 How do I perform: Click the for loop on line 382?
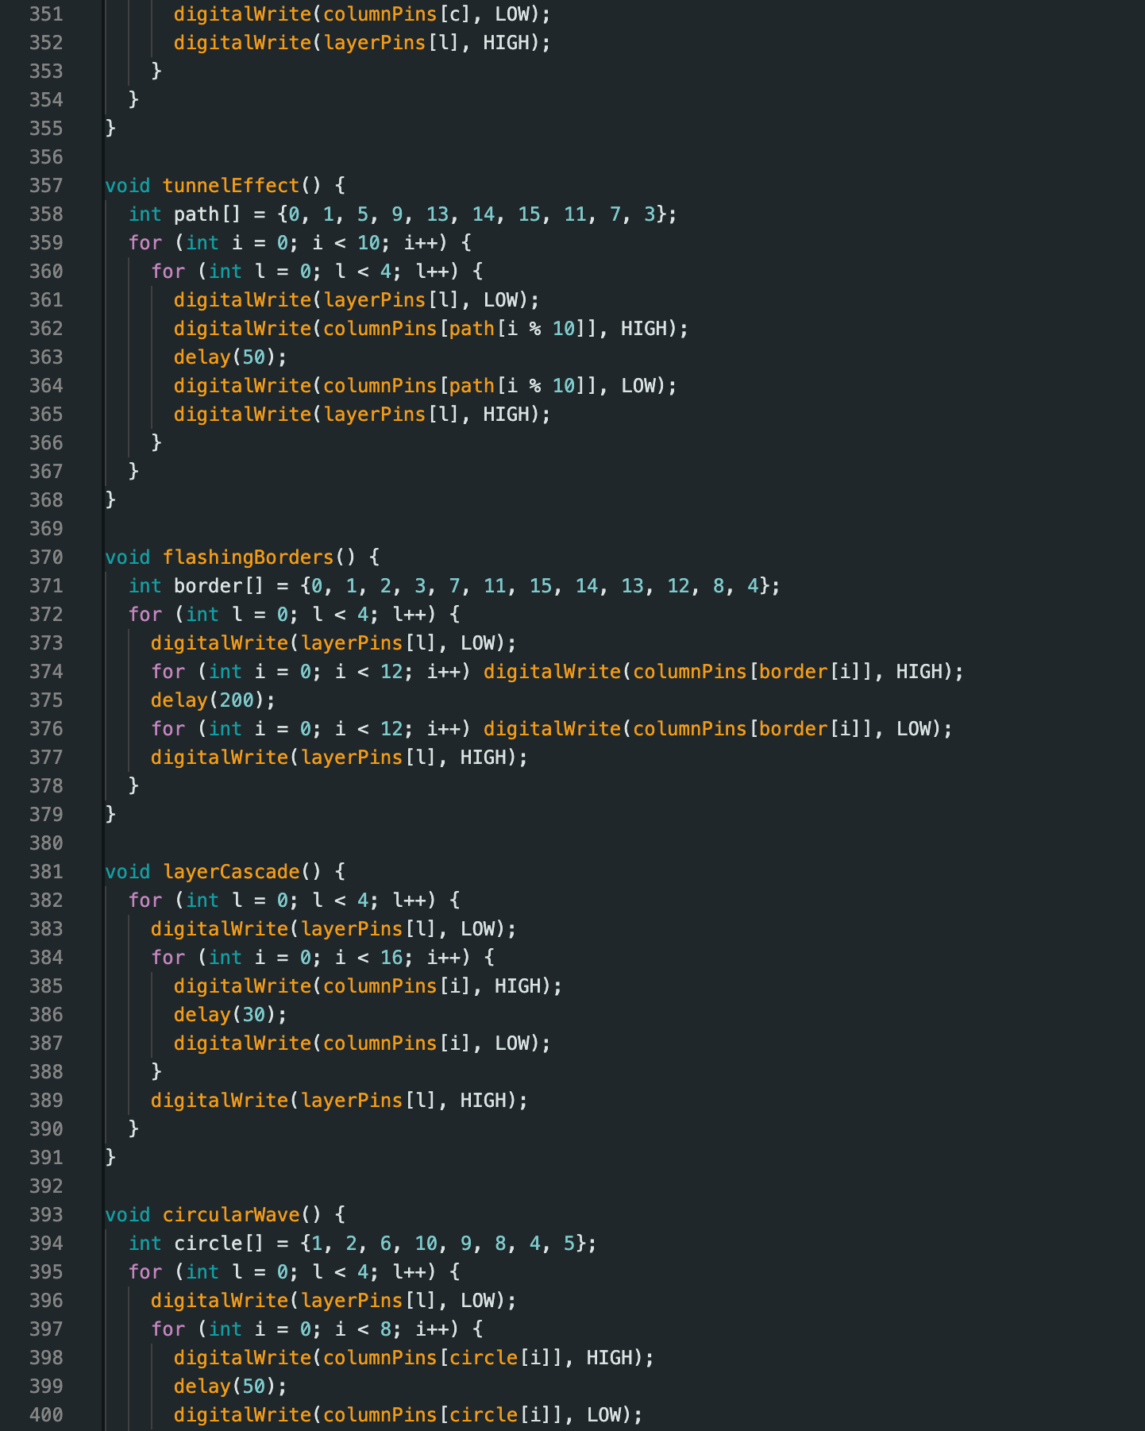tap(294, 901)
